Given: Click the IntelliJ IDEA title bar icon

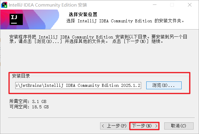Looking at the screenshot, I should tap(4, 5).
